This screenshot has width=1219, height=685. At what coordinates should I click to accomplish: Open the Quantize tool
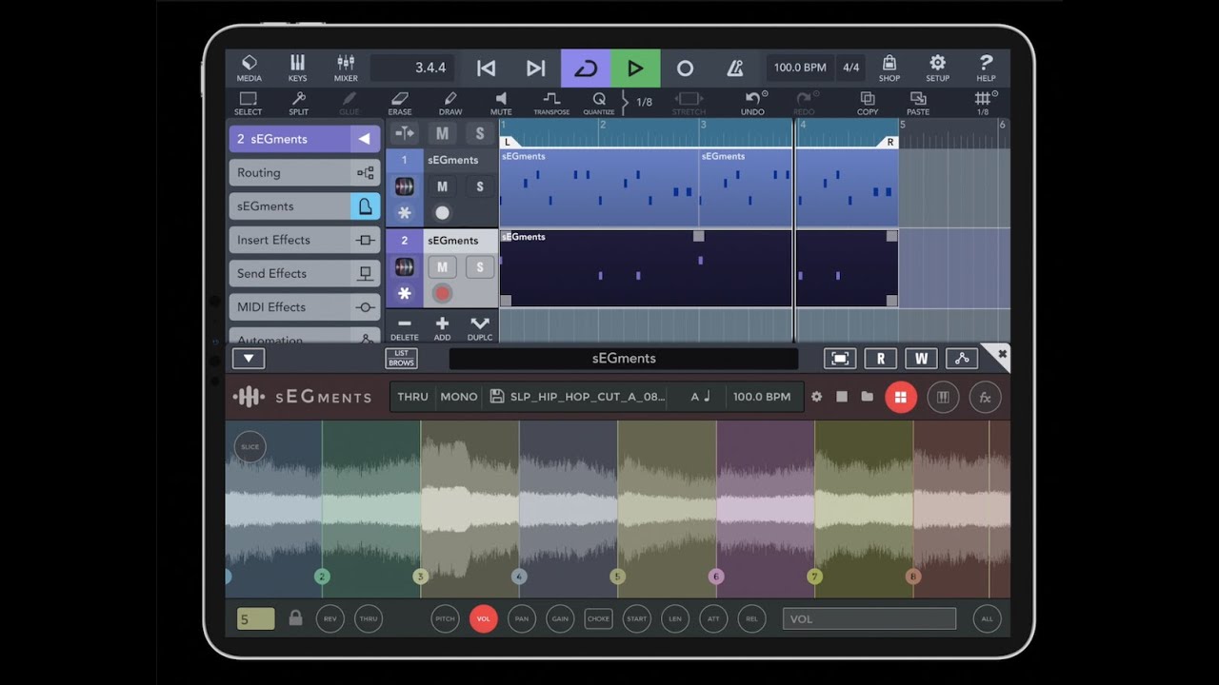tap(599, 103)
